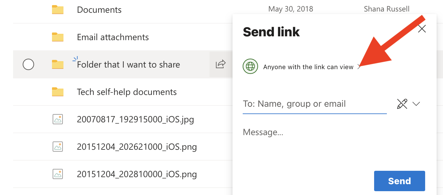Screen dimensions: 443x195
Task: Click the pencil edit-permission icon
Action: click(402, 104)
